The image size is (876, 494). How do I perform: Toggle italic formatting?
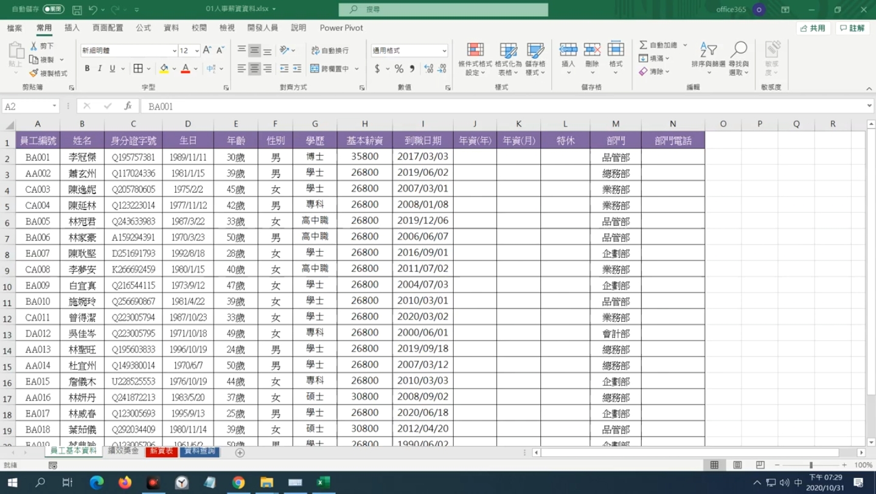tap(99, 69)
